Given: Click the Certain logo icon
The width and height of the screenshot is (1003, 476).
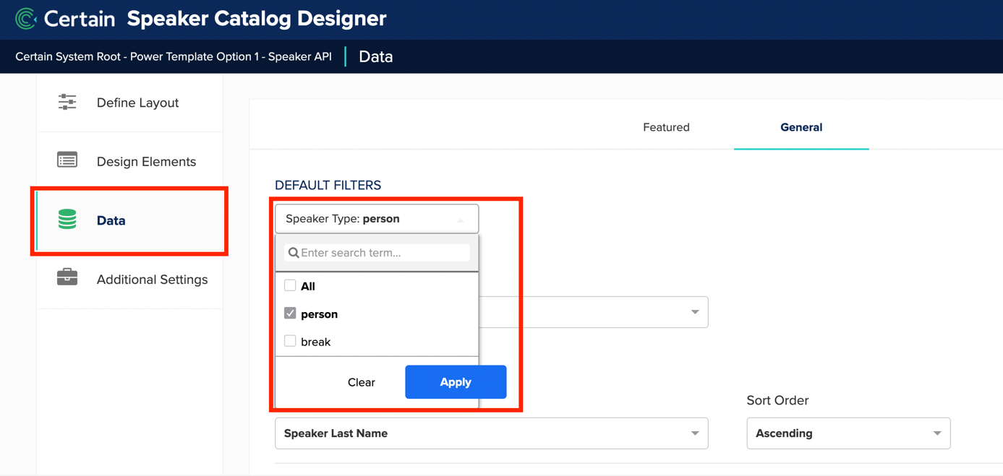Looking at the screenshot, I should pyautogui.click(x=26, y=19).
